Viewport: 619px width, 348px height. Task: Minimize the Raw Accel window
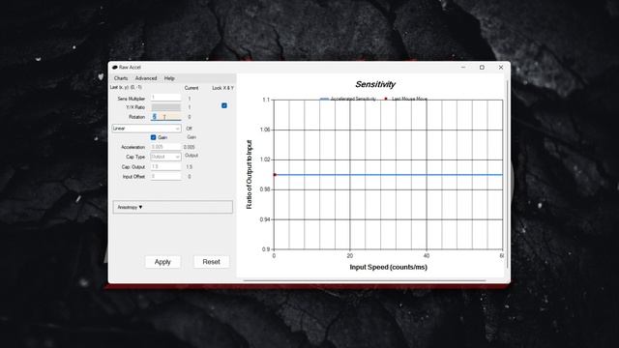pos(463,68)
